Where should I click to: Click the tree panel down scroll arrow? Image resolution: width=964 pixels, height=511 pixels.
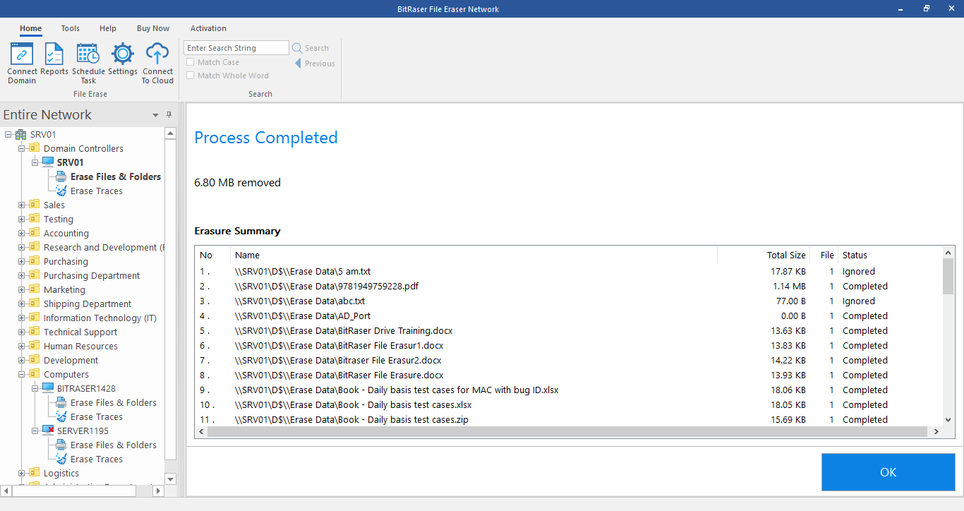[170, 479]
